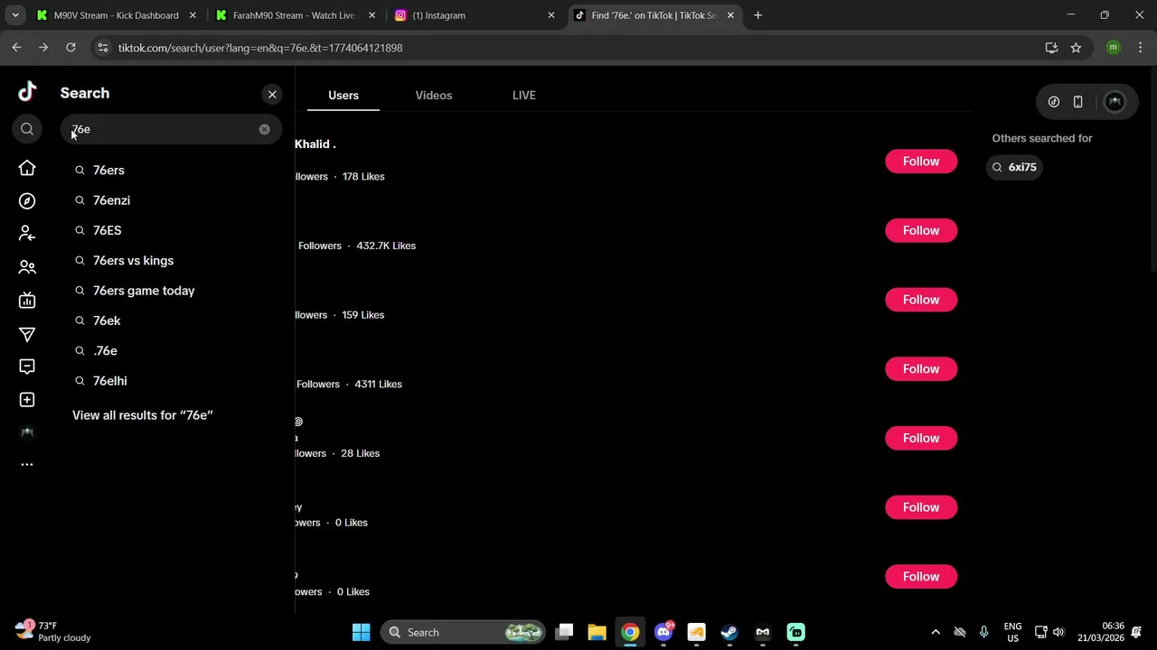This screenshot has height=650, width=1157.
Task: Open the top-right profile avatar
Action: click(x=1115, y=102)
